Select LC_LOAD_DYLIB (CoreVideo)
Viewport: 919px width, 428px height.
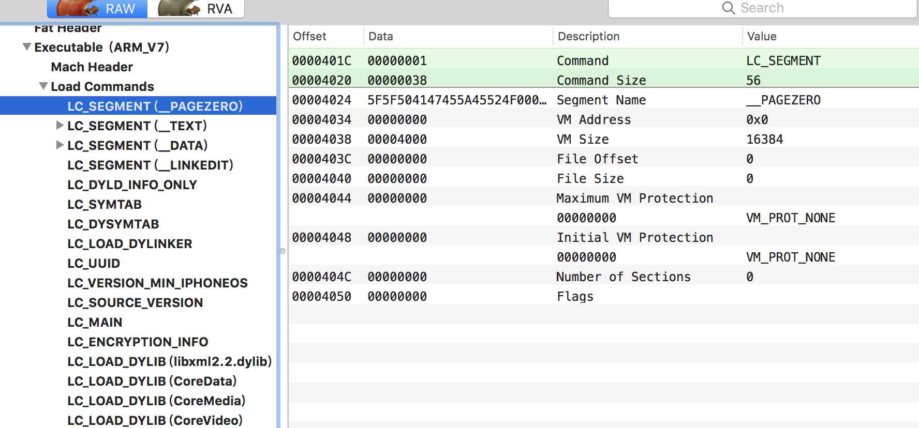[x=155, y=420]
